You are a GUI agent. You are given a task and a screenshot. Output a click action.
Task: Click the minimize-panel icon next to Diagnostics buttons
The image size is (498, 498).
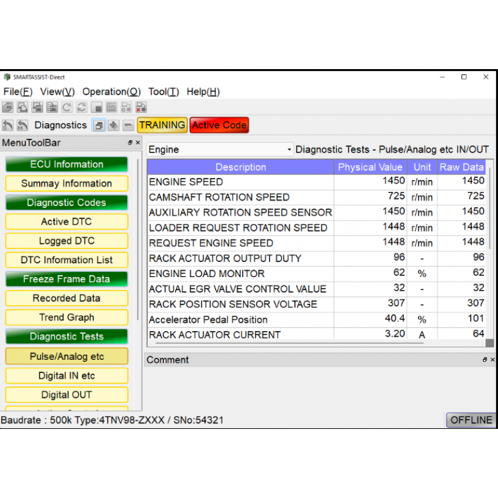128,125
